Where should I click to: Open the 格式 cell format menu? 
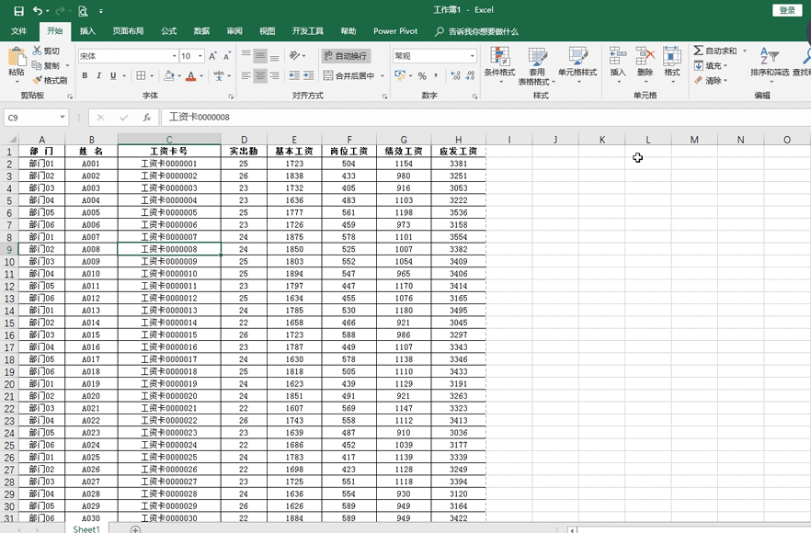click(672, 65)
